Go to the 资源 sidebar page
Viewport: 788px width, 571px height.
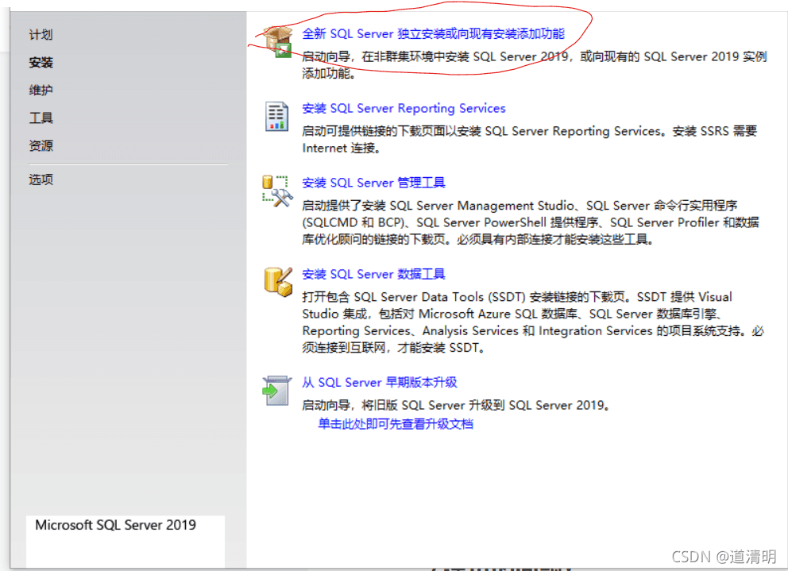coord(41,146)
